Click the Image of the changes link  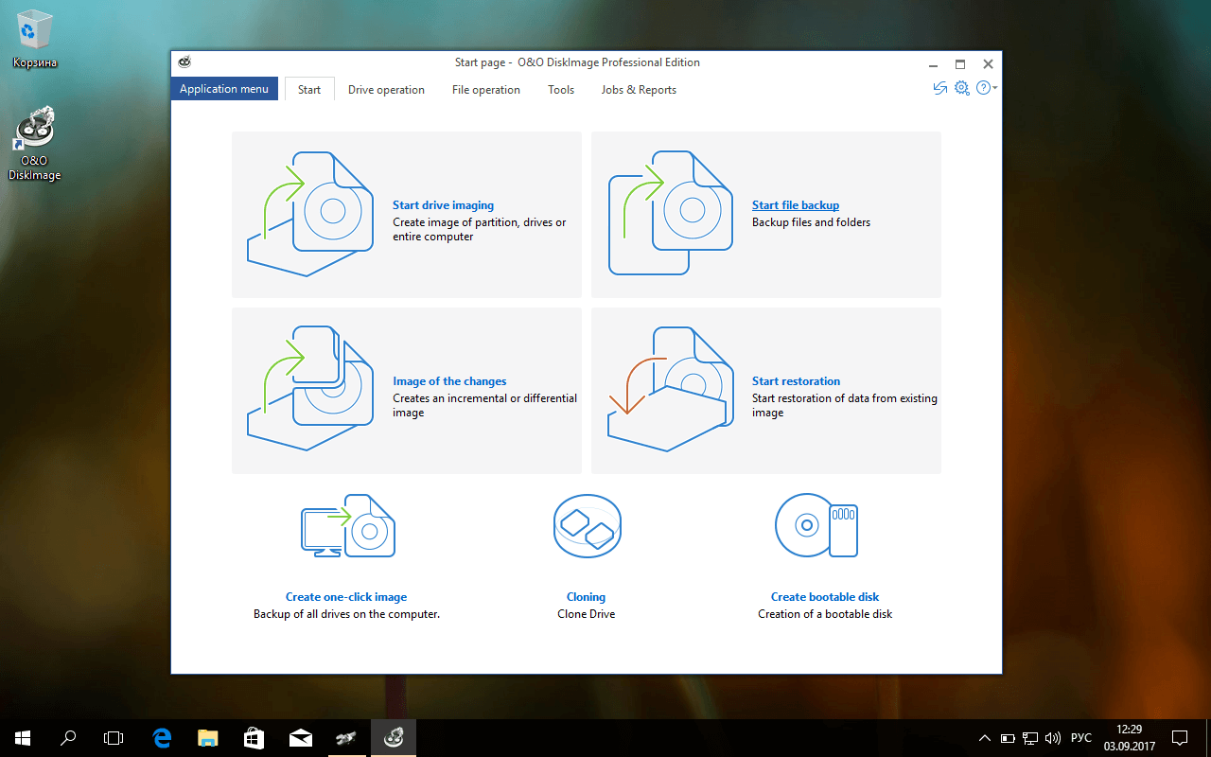(449, 381)
